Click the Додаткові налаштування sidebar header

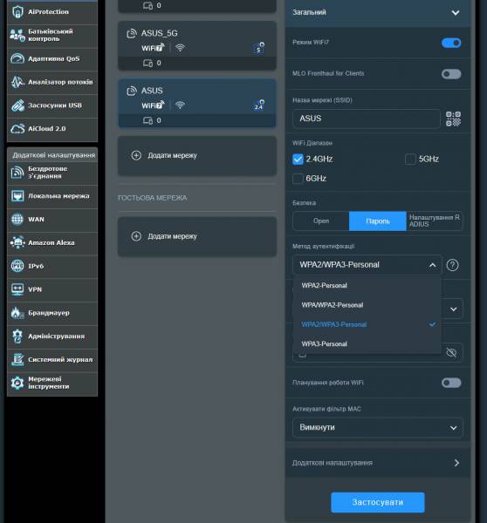click(x=52, y=155)
